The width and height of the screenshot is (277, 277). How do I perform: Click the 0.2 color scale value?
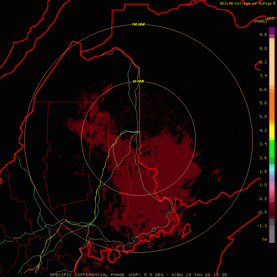[263, 199]
